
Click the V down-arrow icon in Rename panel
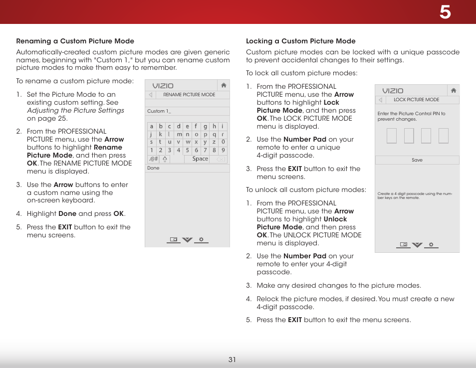pyautogui.click(x=187, y=240)
